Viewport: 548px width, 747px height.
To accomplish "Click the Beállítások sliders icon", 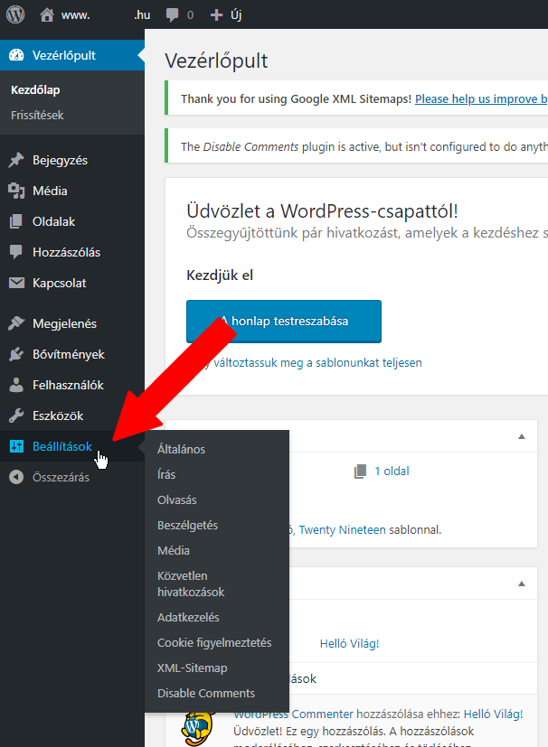I will pyautogui.click(x=16, y=446).
